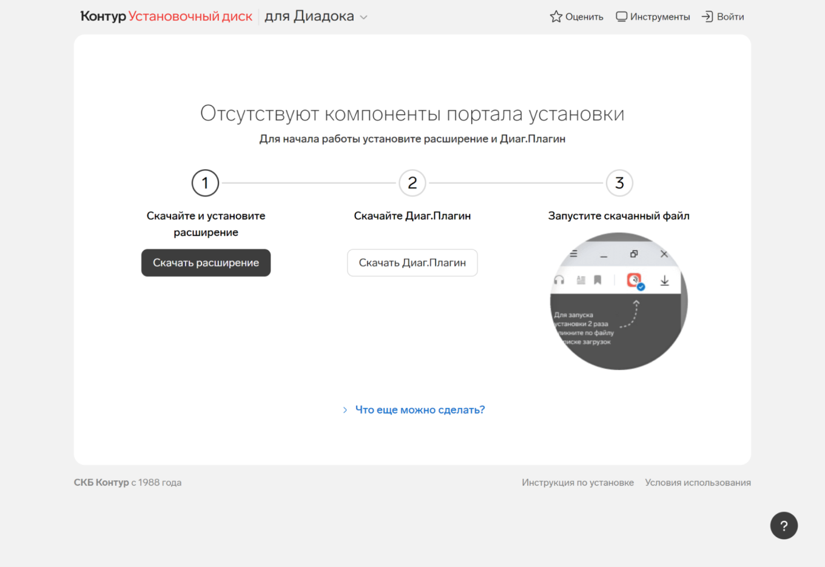This screenshot has width=825, height=567.
Task: Click the 'Контур Установочный диск' logo
Action: (166, 16)
